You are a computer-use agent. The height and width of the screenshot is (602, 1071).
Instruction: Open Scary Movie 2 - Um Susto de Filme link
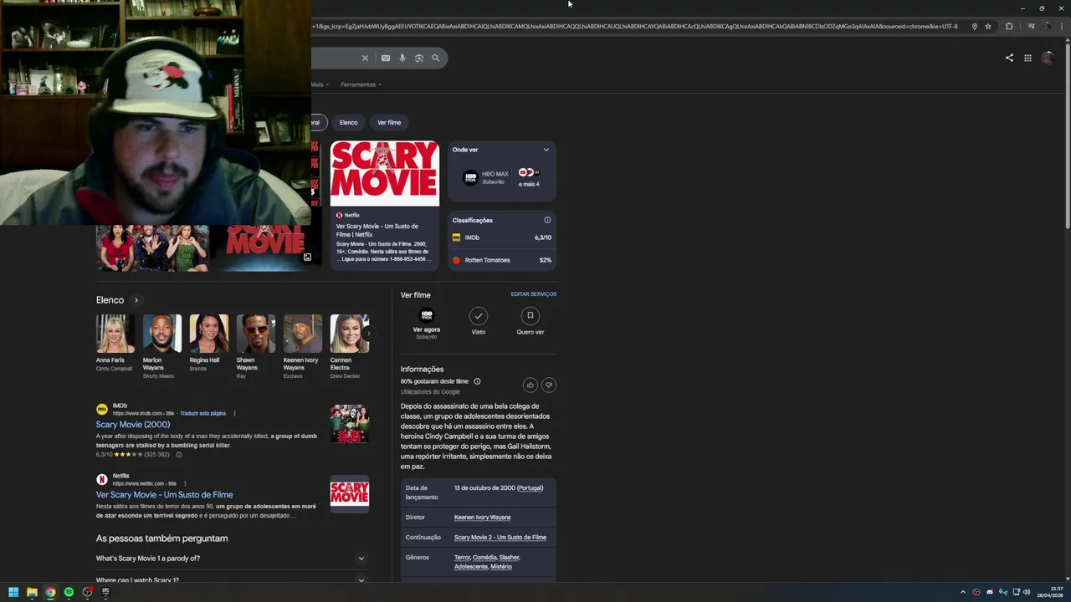coord(500,538)
